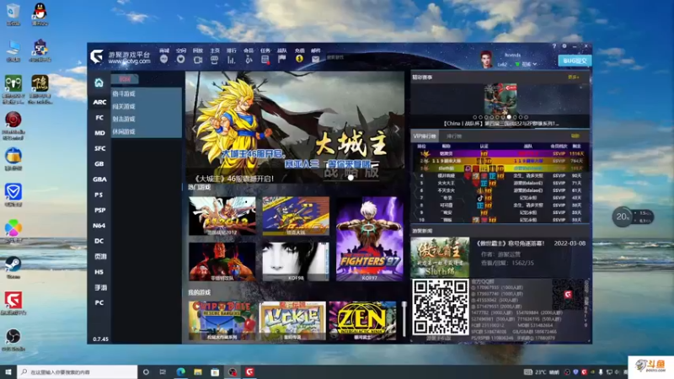Open the 回放 replay camera icon

pyautogui.click(x=198, y=60)
